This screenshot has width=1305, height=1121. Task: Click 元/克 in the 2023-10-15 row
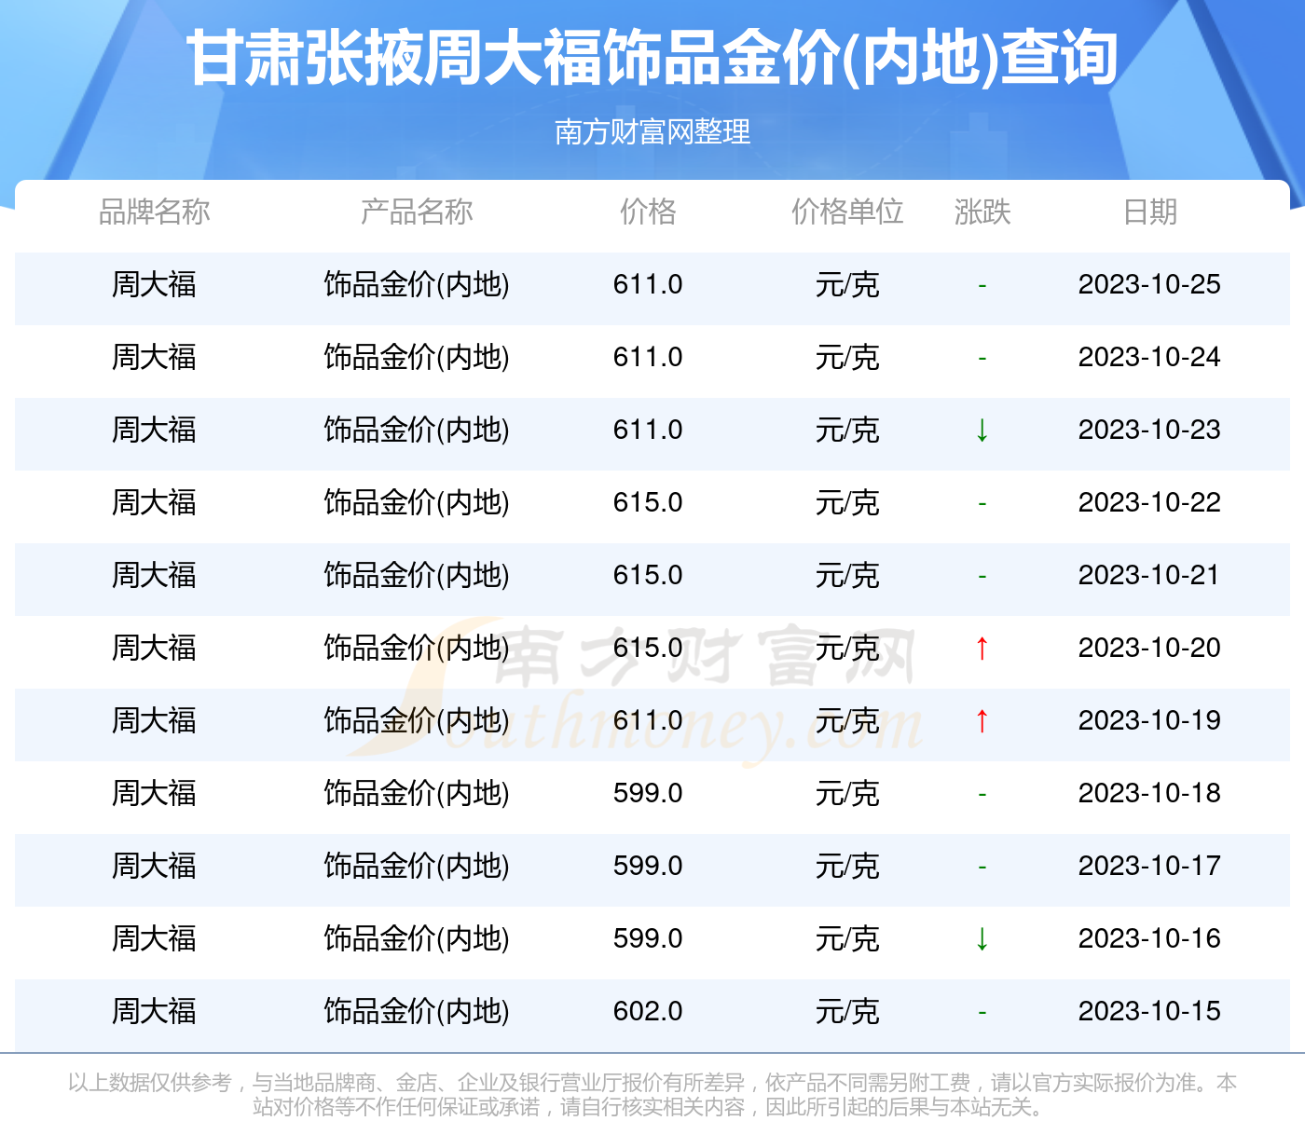847,1011
